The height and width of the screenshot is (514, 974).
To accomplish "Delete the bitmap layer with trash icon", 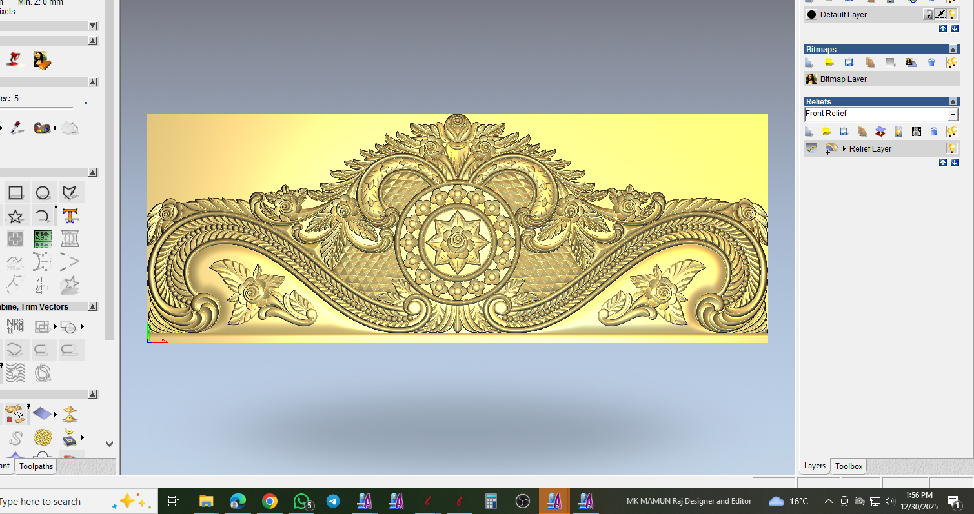I will (931, 63).
